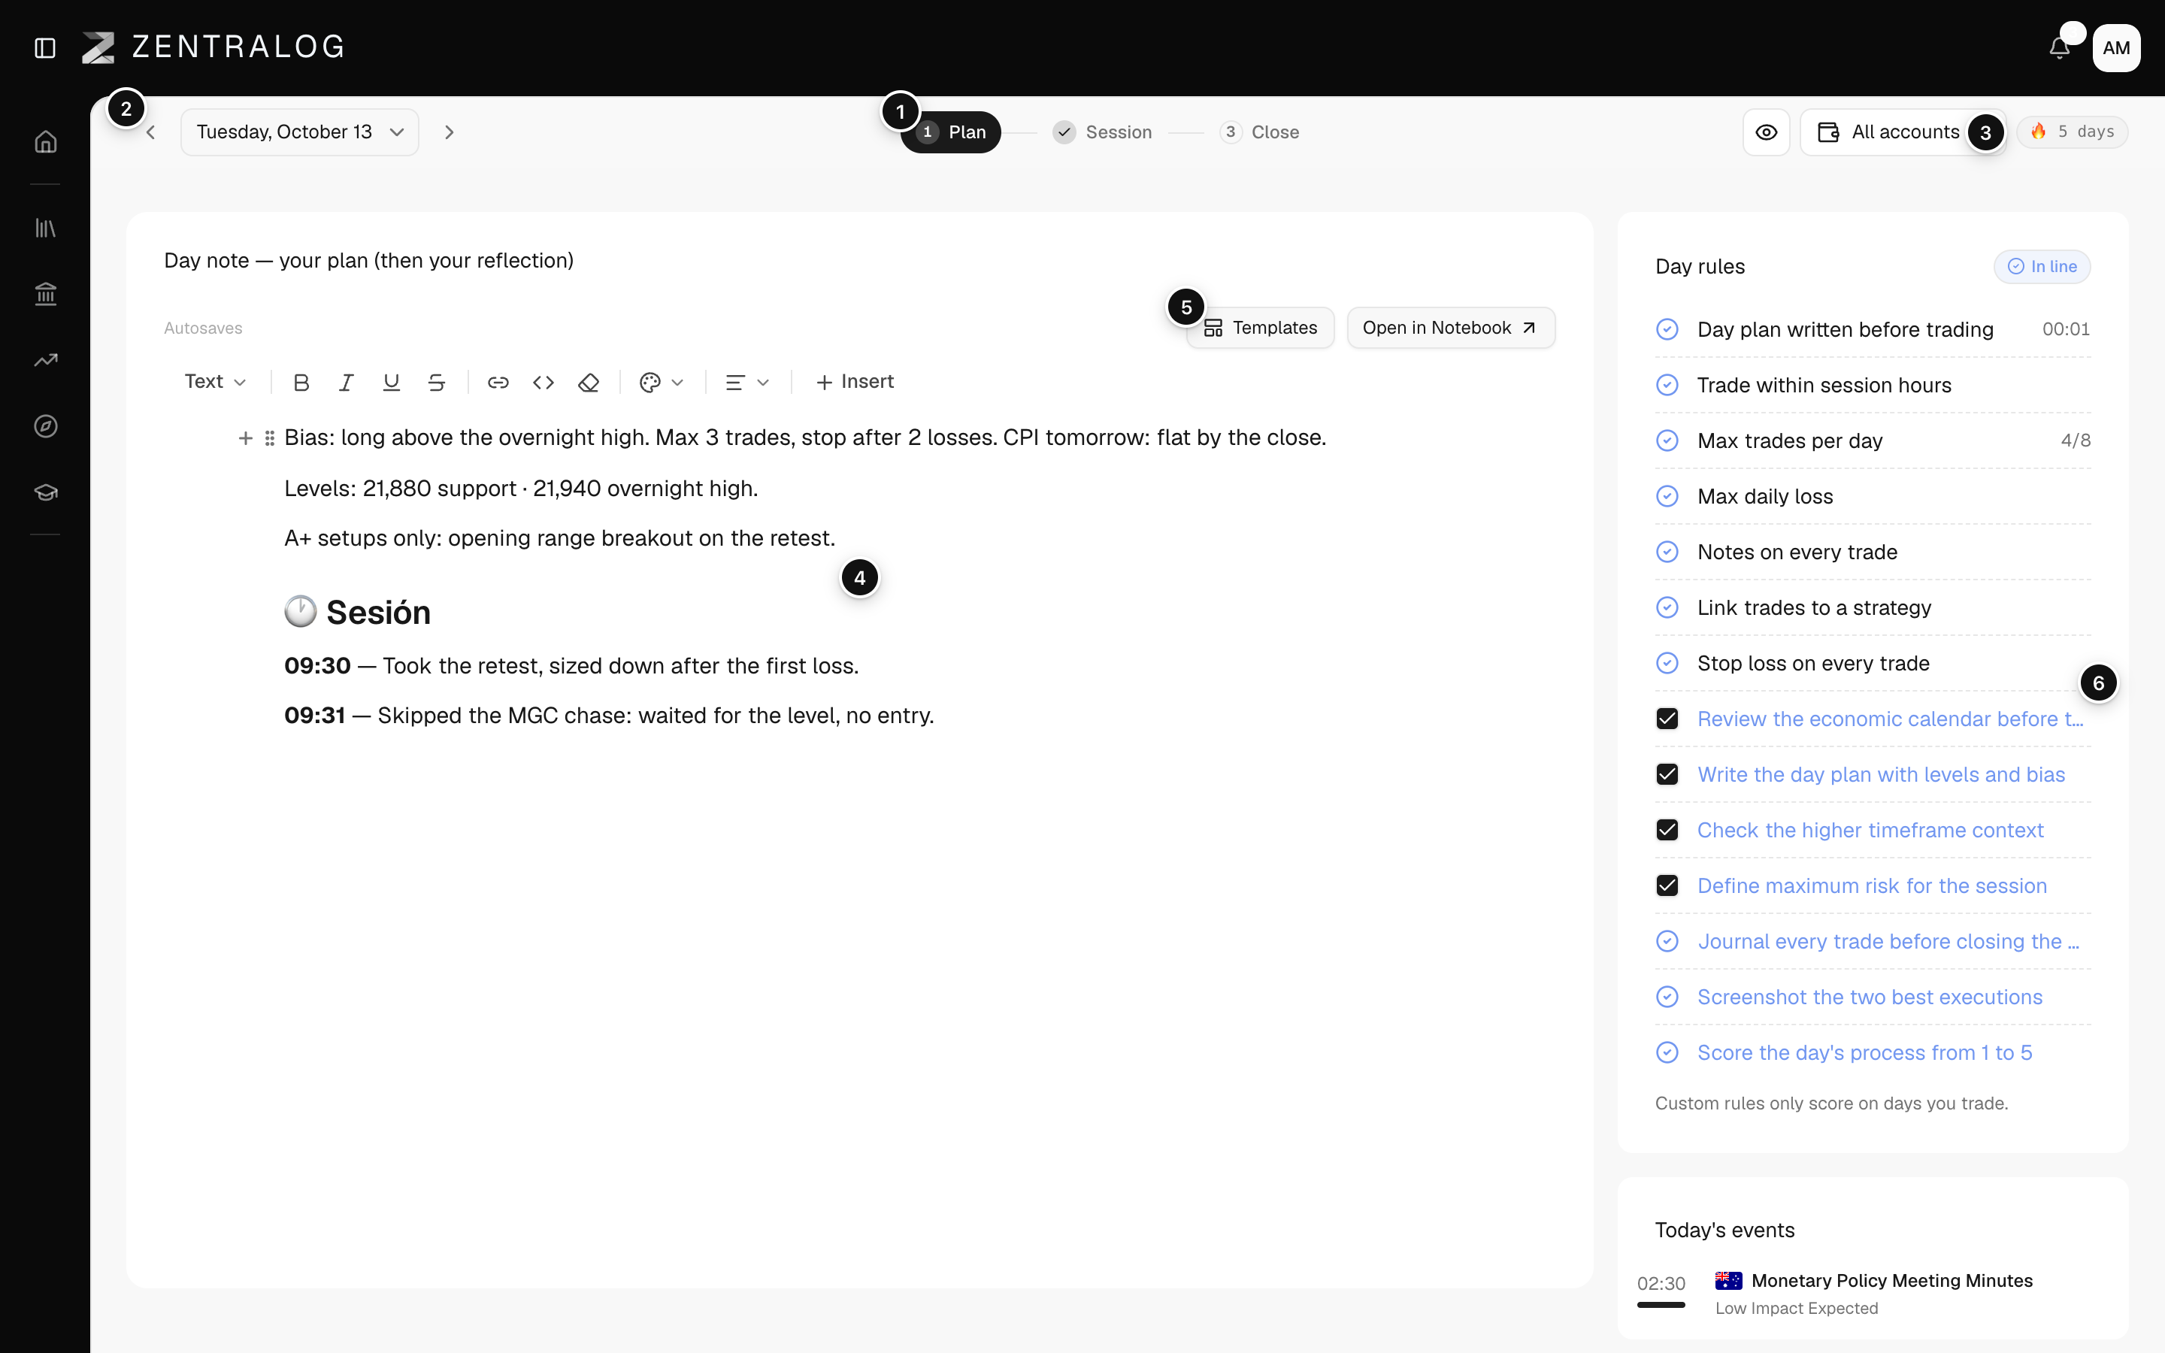Open the notifications bell
The width and height of the screenshot is (2165, 1353).
pos(2060,47)
